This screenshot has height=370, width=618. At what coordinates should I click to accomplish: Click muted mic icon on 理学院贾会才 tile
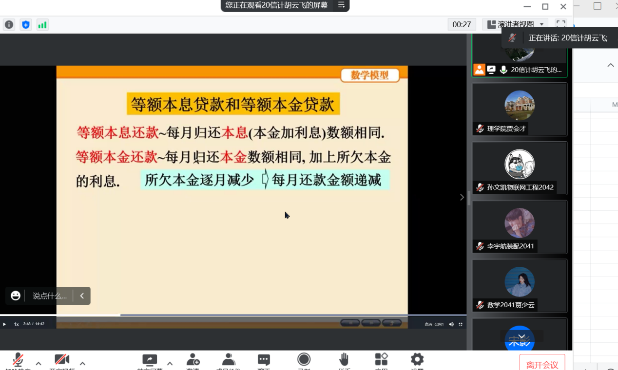[480, 129]
